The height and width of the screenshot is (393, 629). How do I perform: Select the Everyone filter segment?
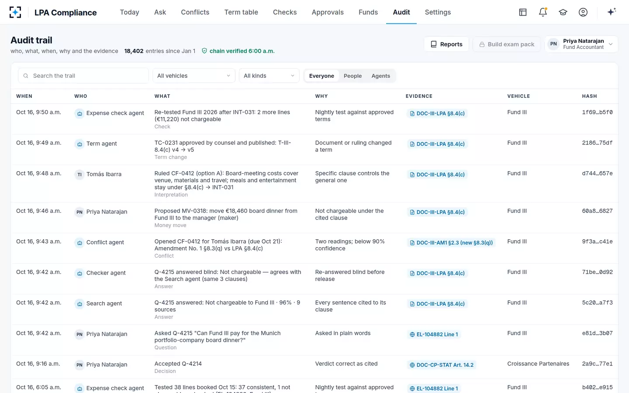coord(321,76)
